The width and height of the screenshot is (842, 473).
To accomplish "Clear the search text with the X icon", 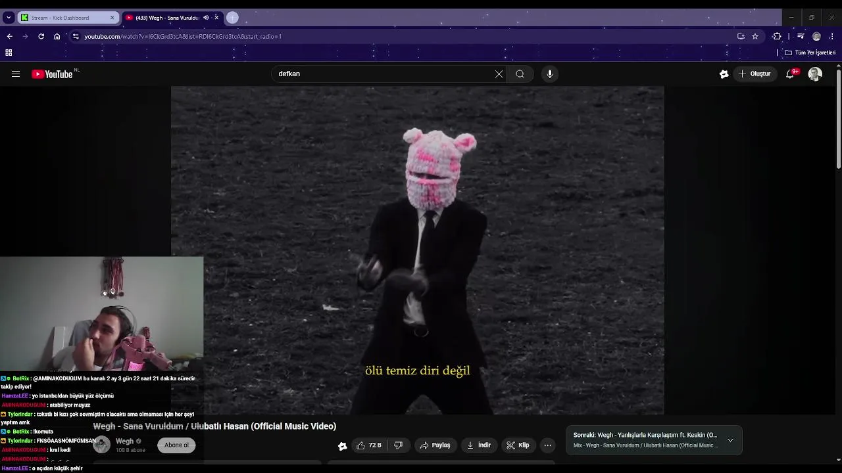I will click(x=499, y=74).
